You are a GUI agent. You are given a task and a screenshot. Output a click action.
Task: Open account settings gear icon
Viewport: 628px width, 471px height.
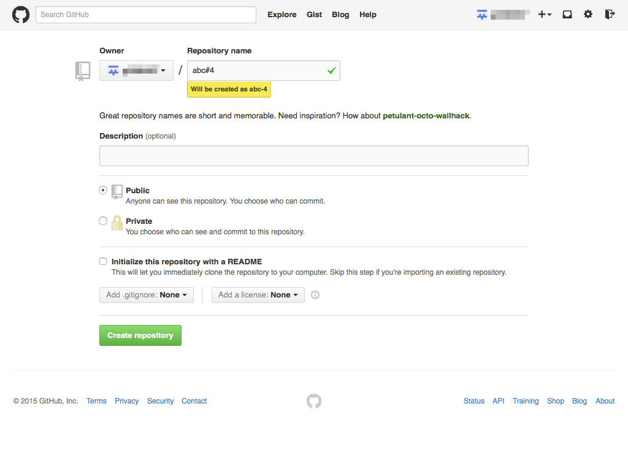pyautogui.click(x=588, y=15)
